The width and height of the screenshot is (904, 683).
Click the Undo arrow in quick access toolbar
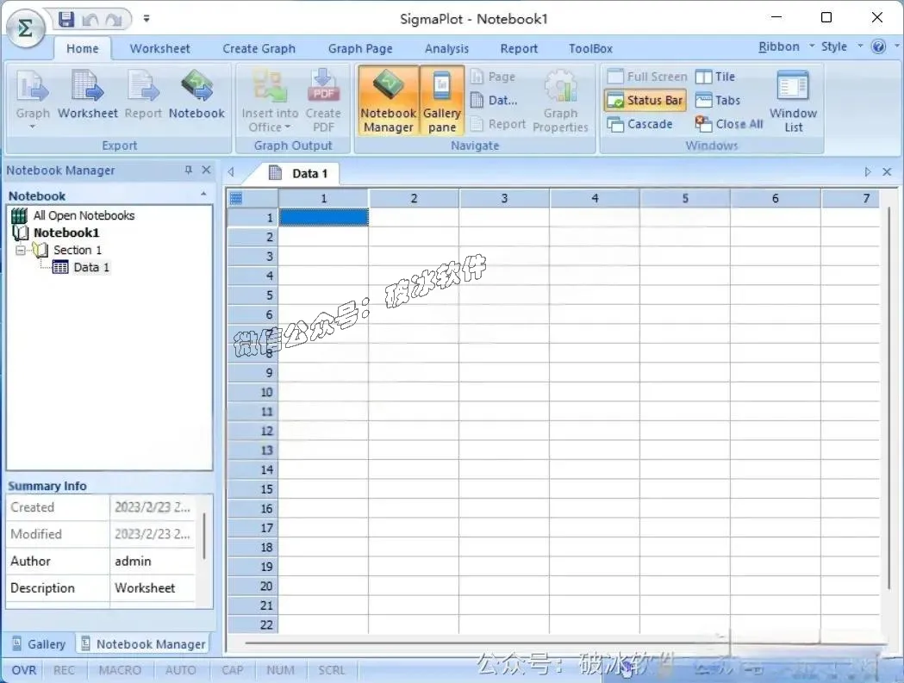(90, 20)
